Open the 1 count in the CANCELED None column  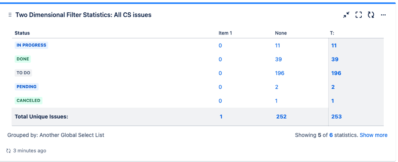(276, 101)
